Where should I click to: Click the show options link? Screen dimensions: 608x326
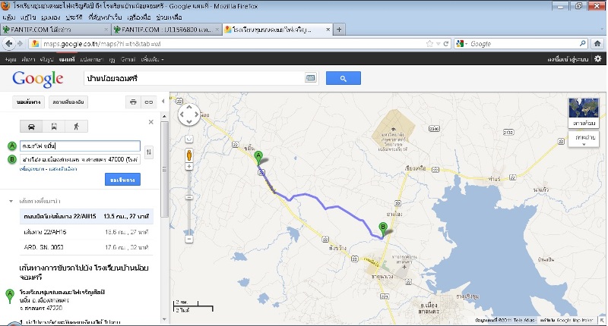(63, 169)
